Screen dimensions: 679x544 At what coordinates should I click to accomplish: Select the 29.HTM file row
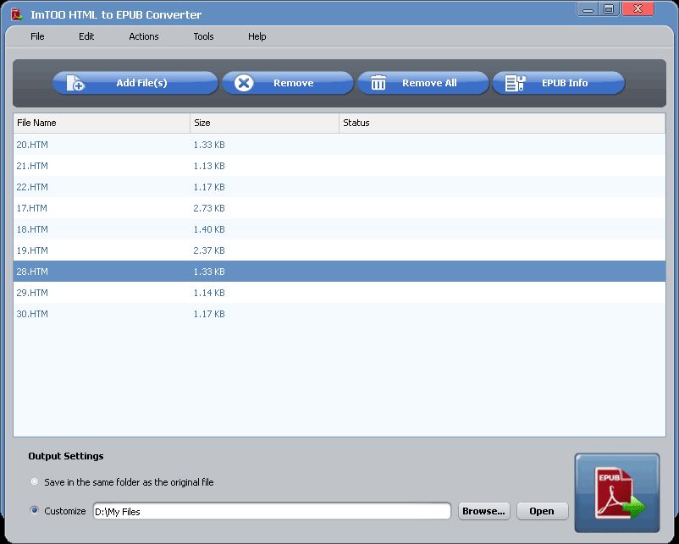click(x=339, y=293)
